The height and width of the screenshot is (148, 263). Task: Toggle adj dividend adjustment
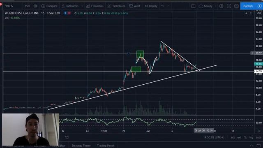tap(233, 137)
